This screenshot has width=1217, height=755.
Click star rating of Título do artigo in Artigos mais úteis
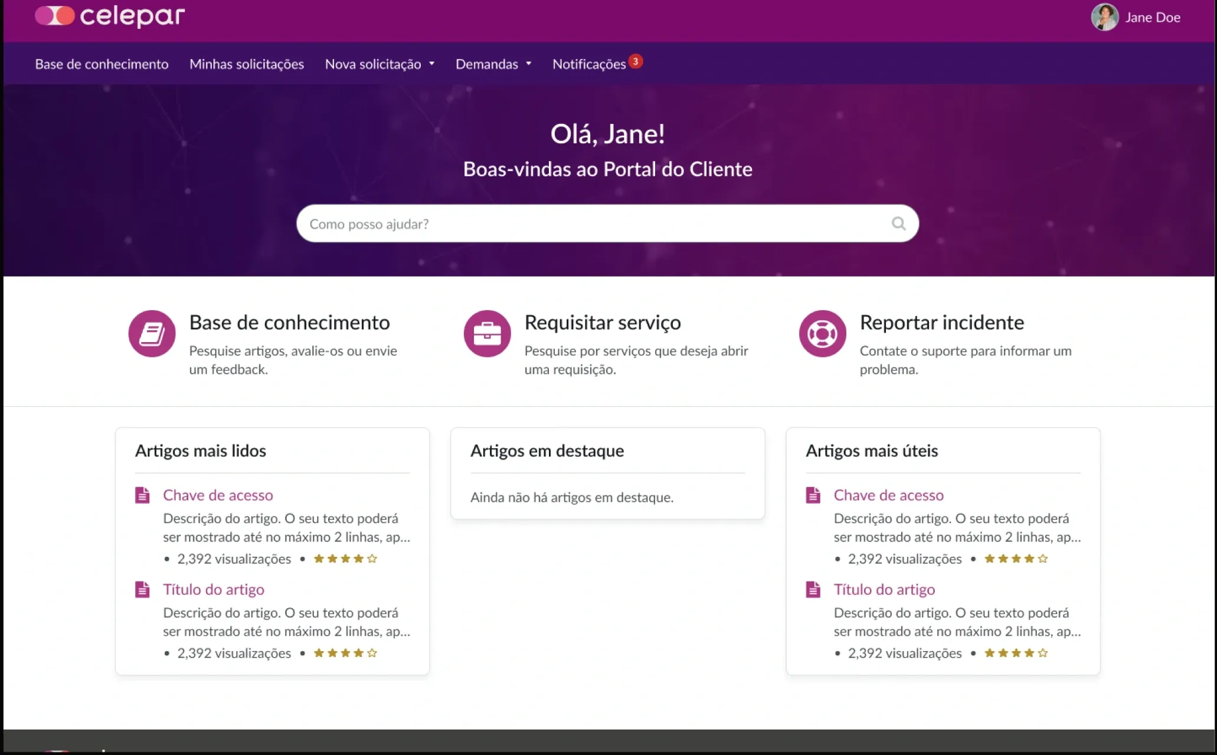coord(1016,653)
